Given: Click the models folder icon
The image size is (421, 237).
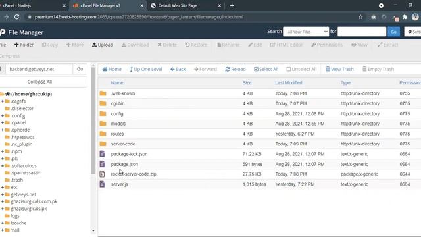Looking at the screenshot, I should 103,124.
